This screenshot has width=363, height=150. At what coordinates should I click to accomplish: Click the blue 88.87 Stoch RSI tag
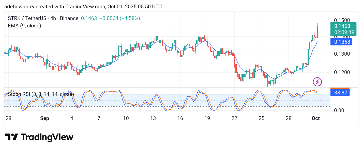pos(341,93)
